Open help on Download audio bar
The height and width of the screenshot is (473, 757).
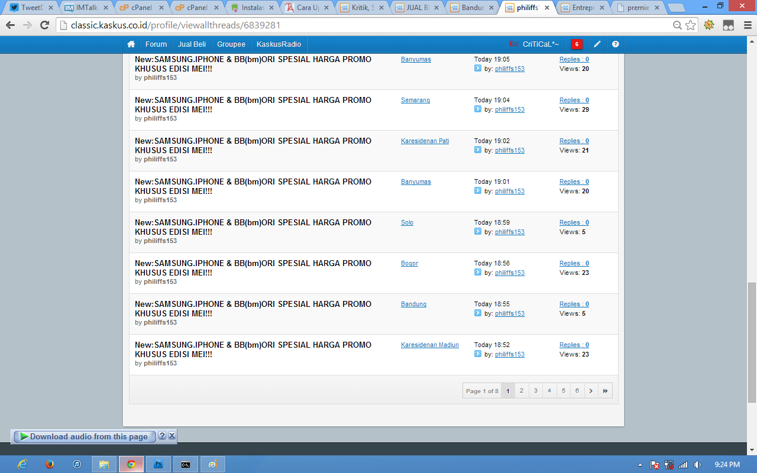[162, 436]
